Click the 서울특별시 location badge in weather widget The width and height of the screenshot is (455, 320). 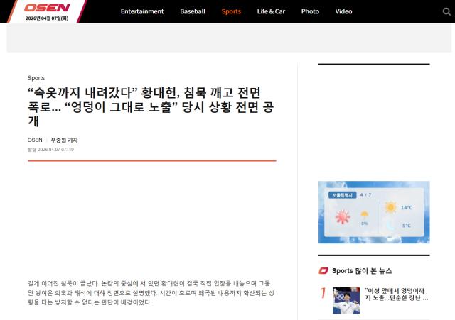[339, 194]
